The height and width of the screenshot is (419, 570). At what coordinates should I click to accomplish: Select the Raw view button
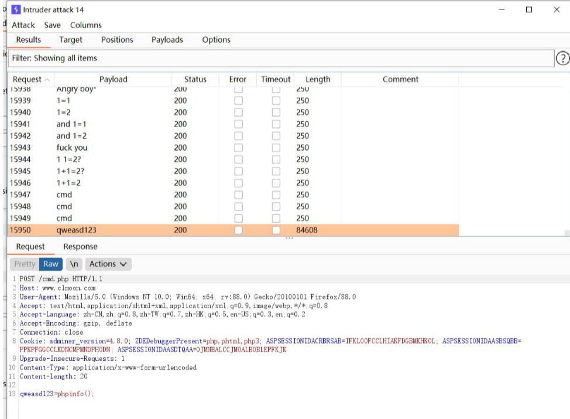pyautogui.click(x=51, y=264)
